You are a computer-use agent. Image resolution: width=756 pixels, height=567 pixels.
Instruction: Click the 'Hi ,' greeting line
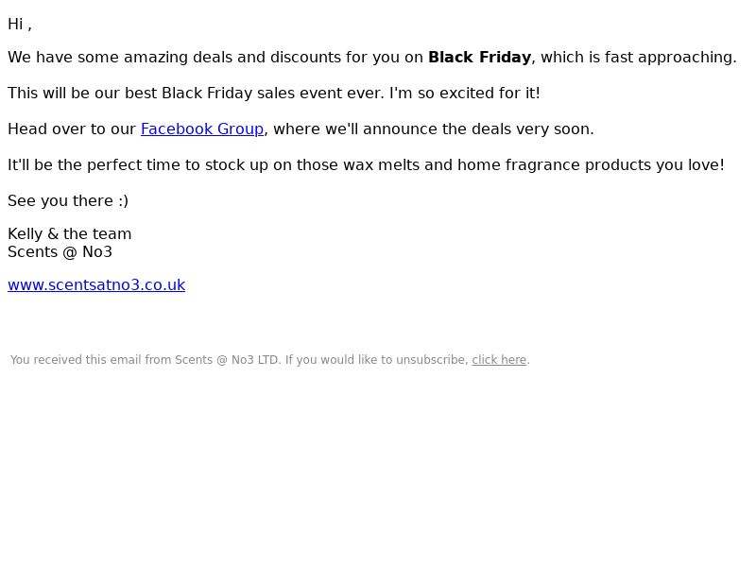point(20,25)
